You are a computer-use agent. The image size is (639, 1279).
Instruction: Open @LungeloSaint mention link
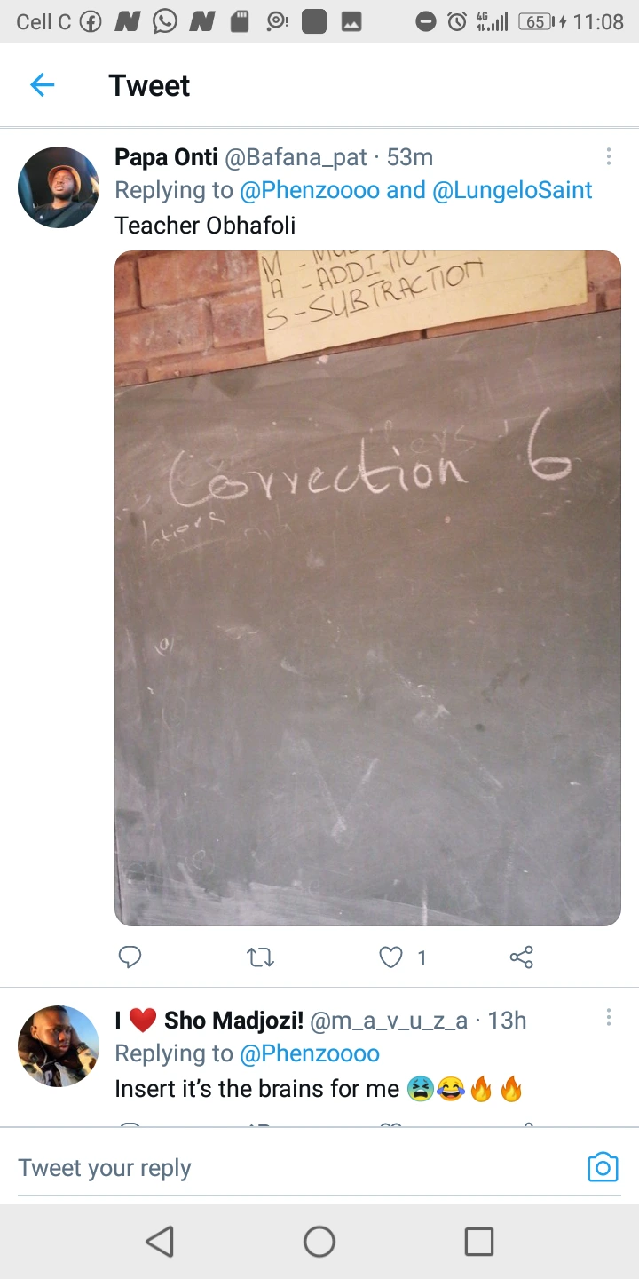tap(512, 190)
